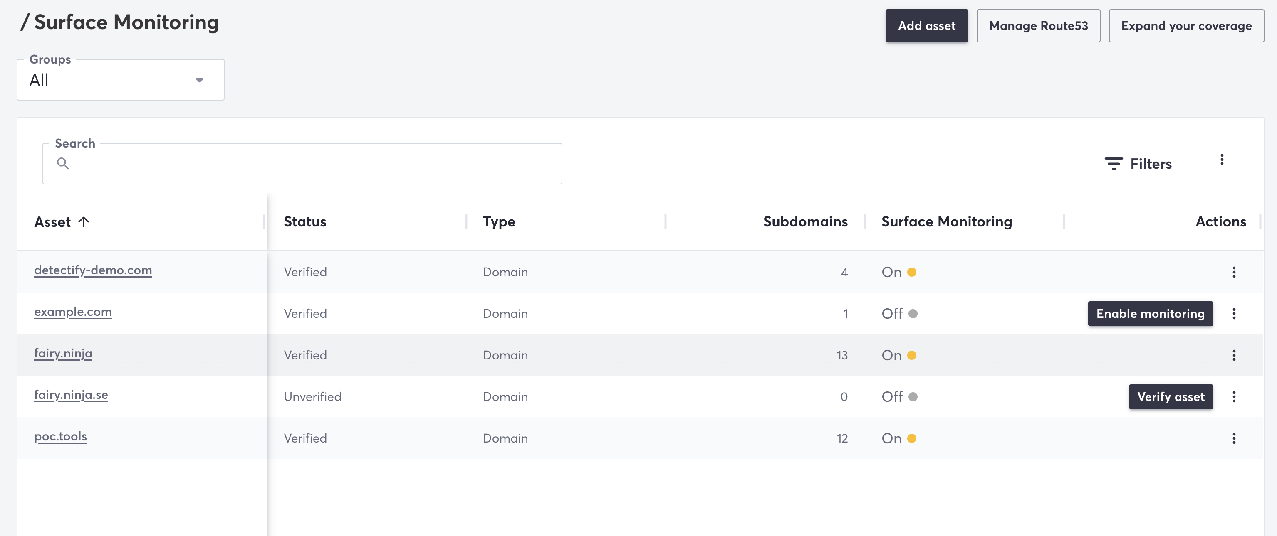Image resolution: width=1277 pixels, height=536 pixels.
Task: Click Enable monitoring for example.com
Action: point(1150,314)
